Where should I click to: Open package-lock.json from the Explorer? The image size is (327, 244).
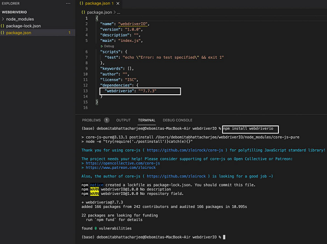23,26
